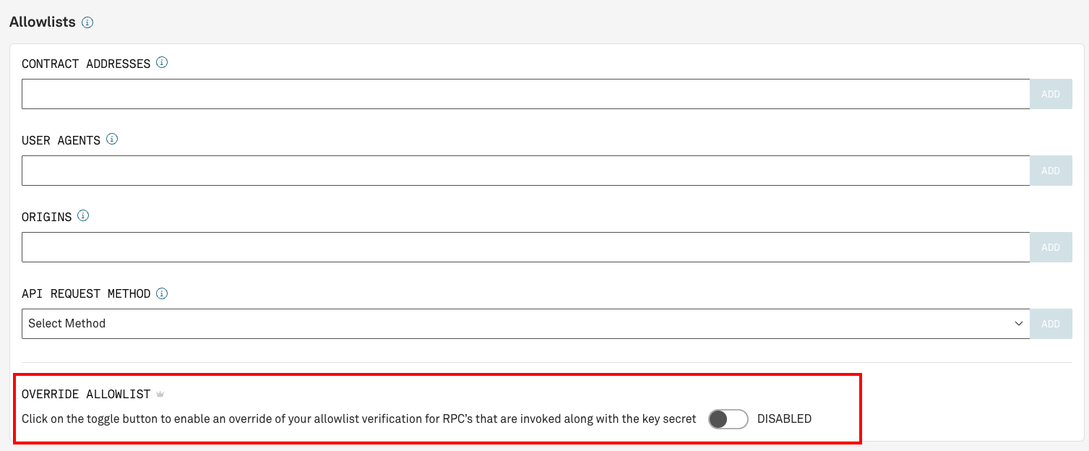This screenshot has width=1089, height=451.
Task: Open the Select Method dropdown
Action: coord(525,324)
